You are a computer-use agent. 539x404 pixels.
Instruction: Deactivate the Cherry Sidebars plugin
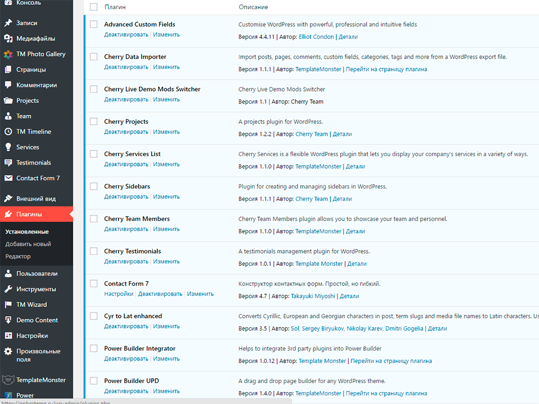126,197
